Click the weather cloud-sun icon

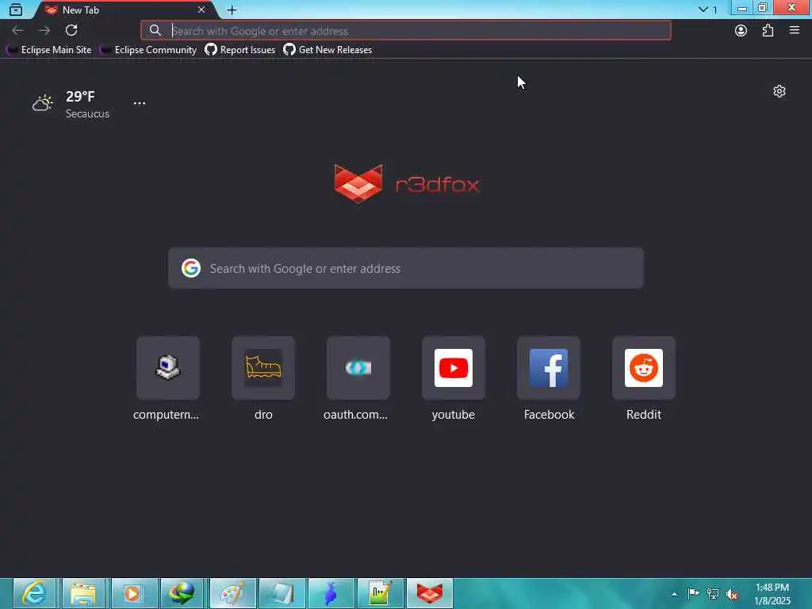(43, 103)
